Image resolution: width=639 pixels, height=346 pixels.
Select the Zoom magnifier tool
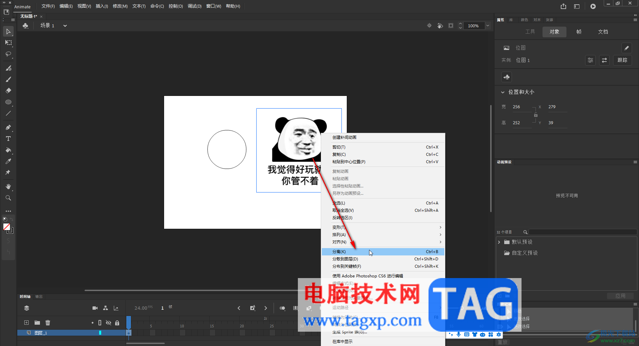pyautogui.click(x=8, y=198)
